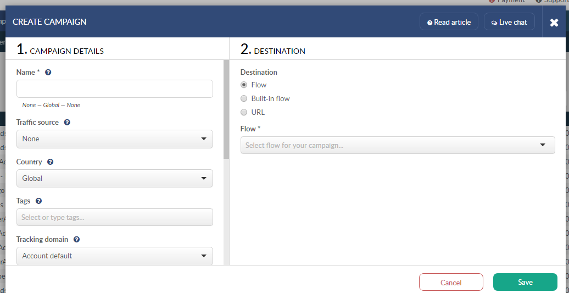Select the Built-in flow destination option
The height and width of the screenshot is (293, 569).
pyautogui.click(x=244, y=98)
